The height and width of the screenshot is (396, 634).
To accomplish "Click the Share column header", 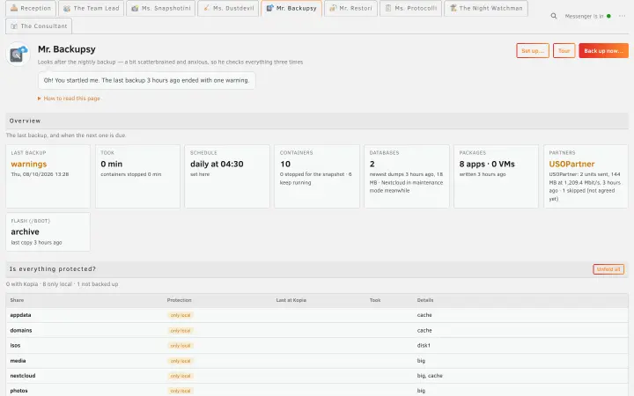I will tap(17, 300).
